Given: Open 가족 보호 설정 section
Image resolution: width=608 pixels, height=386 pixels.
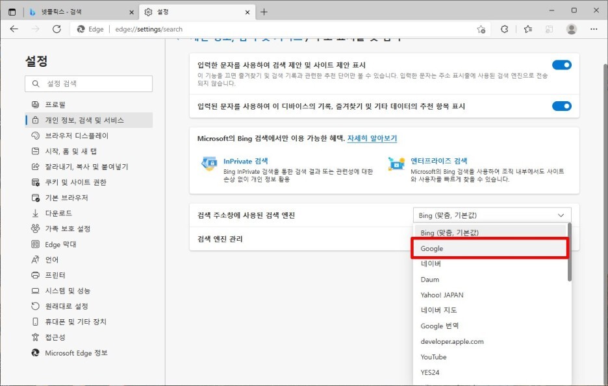Looking at the screenshot, I should pos(89,228).
